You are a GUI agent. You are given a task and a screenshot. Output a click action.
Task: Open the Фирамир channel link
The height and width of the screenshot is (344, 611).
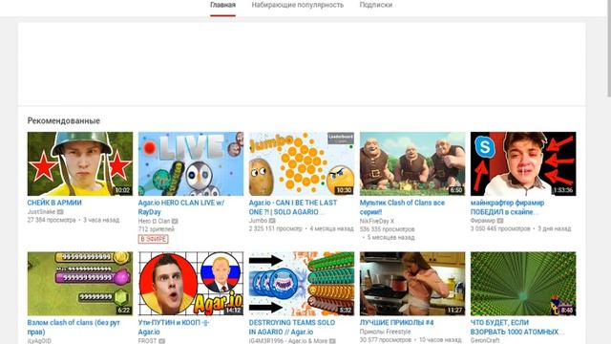[482, 221]
